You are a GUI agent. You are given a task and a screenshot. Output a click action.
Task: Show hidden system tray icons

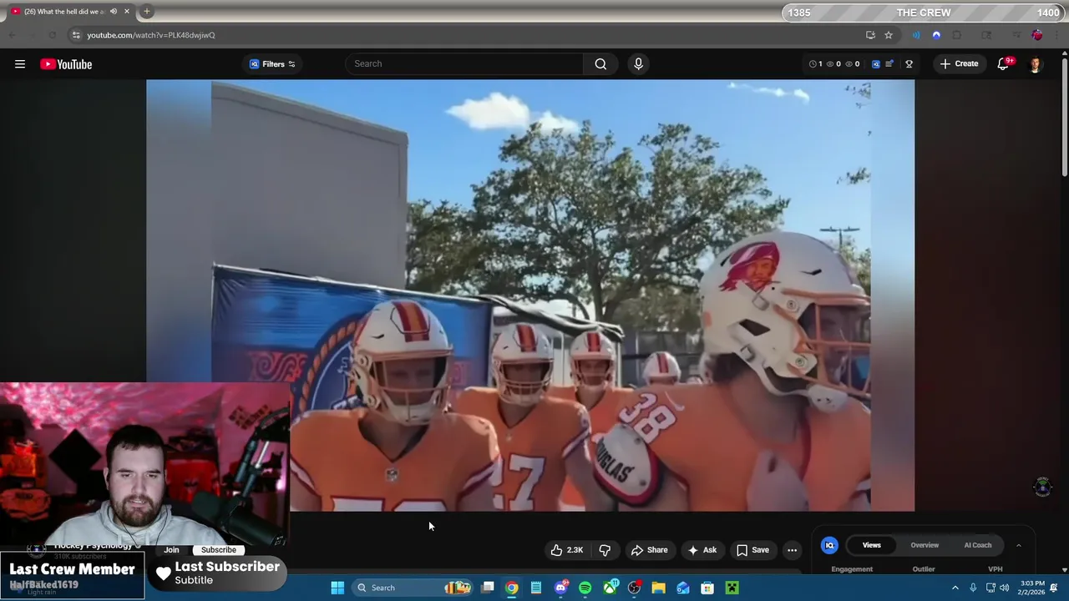click(955, 588)
